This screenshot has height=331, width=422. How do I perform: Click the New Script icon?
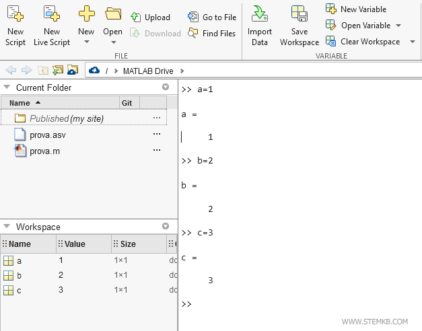(15, 15)
